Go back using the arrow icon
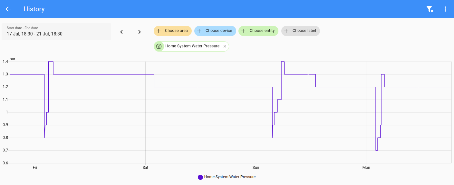 pyautogui.click(x=8, y=9)
